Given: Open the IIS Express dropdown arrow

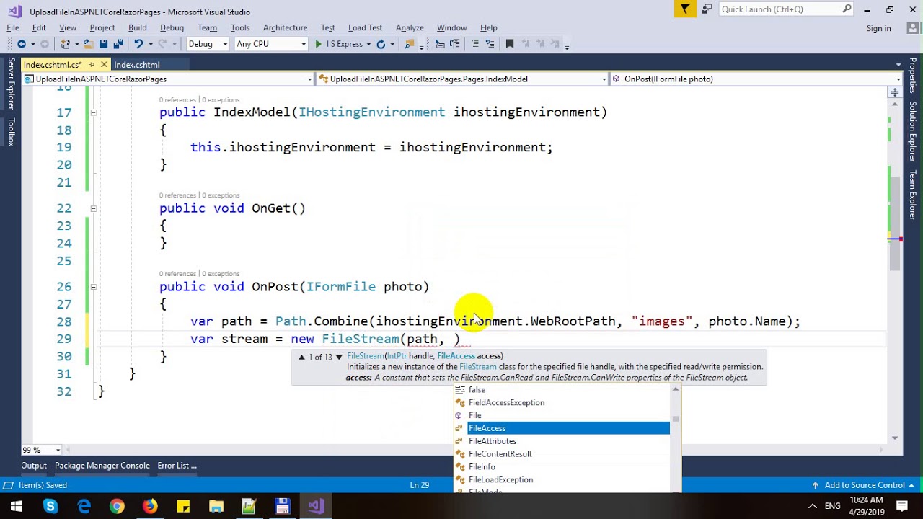Looking at the screenshot, I should point(368,44).
